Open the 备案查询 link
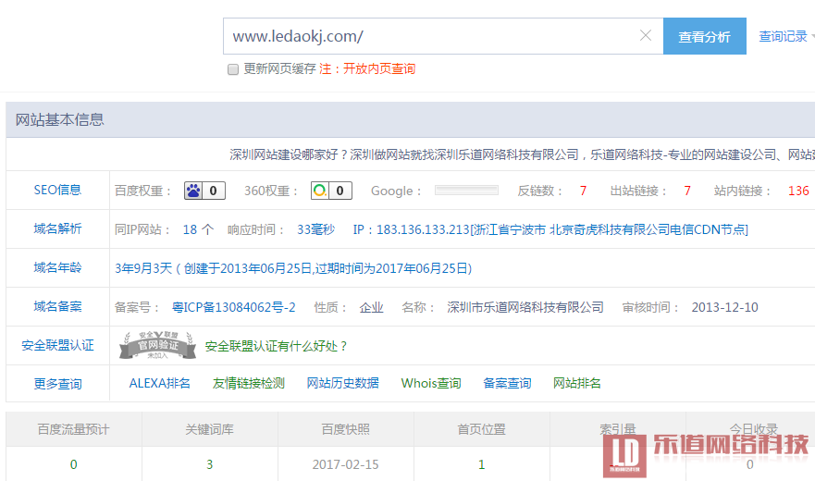815x481 pixels. (507, 384)
